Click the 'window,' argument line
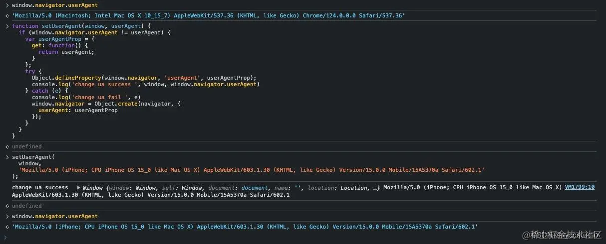The height and width of the screenshot is (244, 606). [x=30, y=163]
